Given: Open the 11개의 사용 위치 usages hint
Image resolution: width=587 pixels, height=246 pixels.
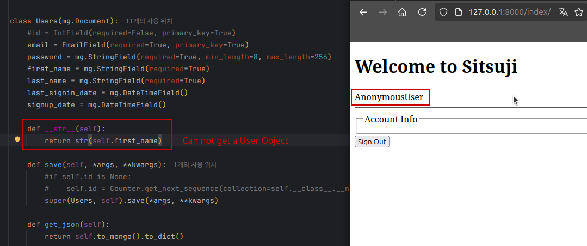Looking at the screenshot, I should 149,21.
